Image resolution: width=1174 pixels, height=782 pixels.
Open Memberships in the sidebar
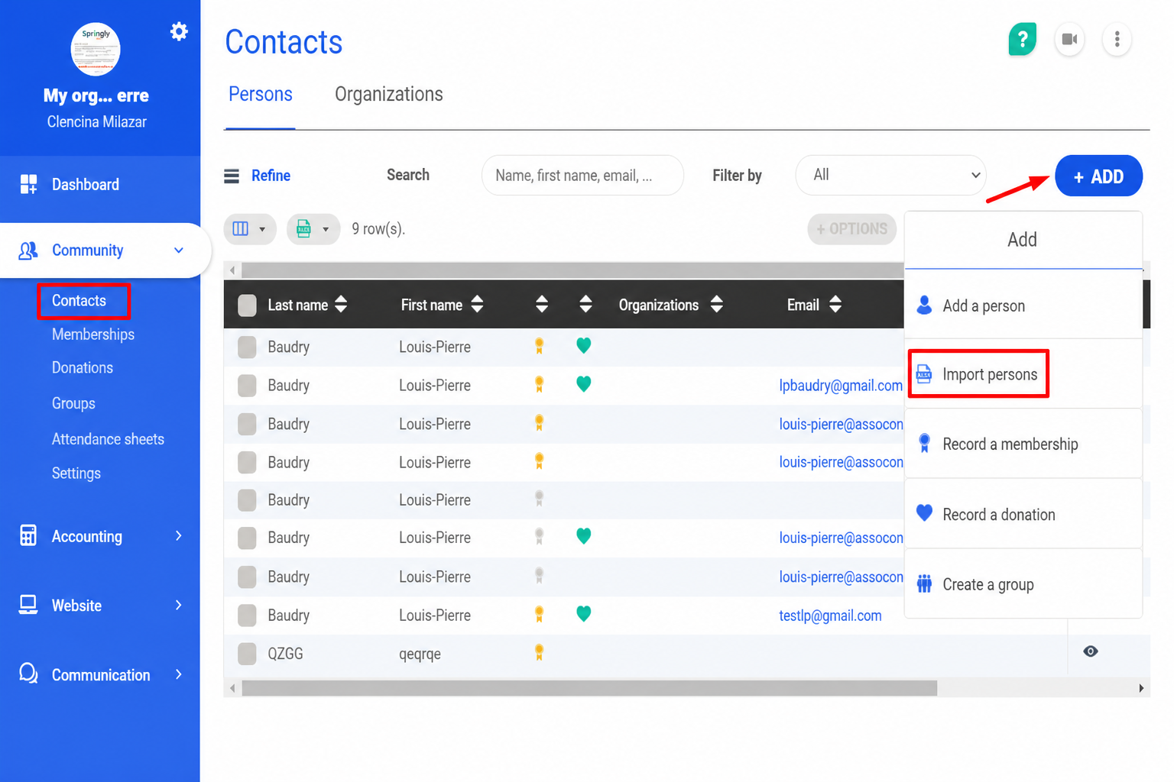coord(92,334)
